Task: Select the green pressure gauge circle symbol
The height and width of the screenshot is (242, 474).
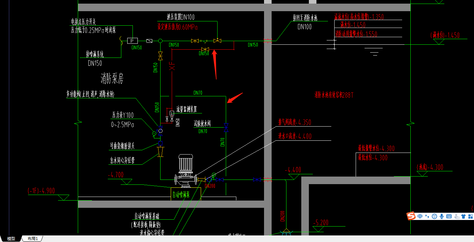Action: coord(154,133)
